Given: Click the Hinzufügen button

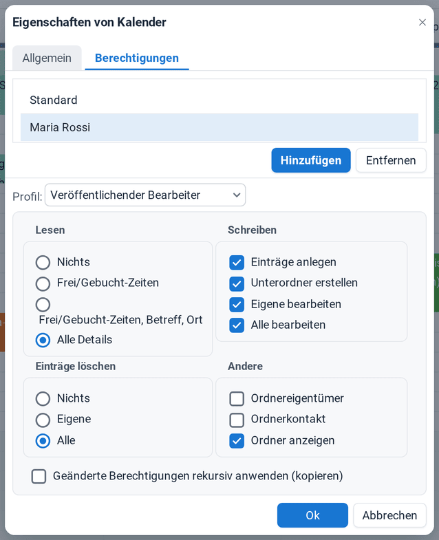Looking at the screenshot, I should click(x=311, y=160).
